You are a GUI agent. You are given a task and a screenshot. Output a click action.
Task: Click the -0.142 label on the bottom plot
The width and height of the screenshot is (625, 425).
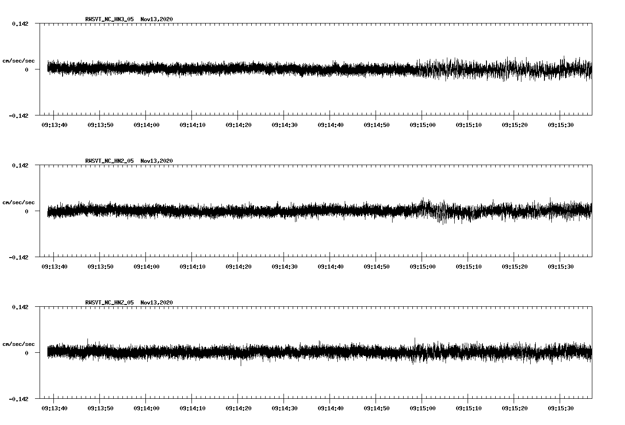(x=19, y=399)
